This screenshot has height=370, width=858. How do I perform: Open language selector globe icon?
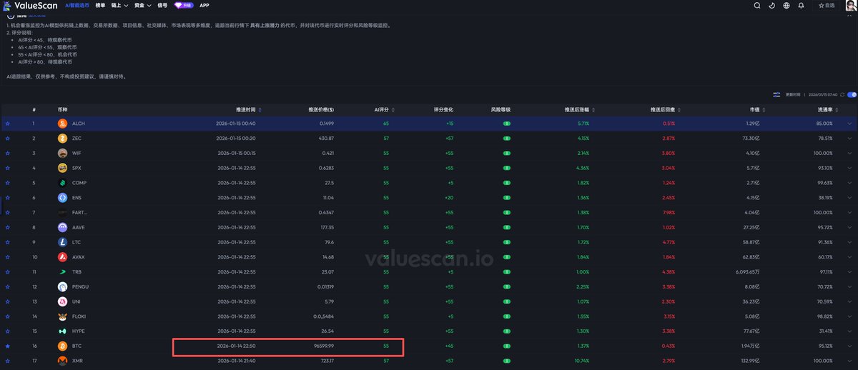click(786, 5)
